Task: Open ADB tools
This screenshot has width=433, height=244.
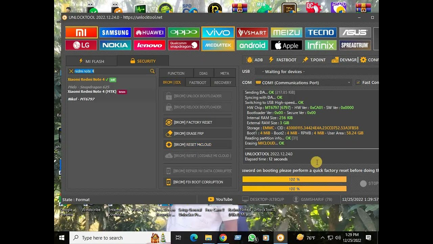Action: (255, 60)
